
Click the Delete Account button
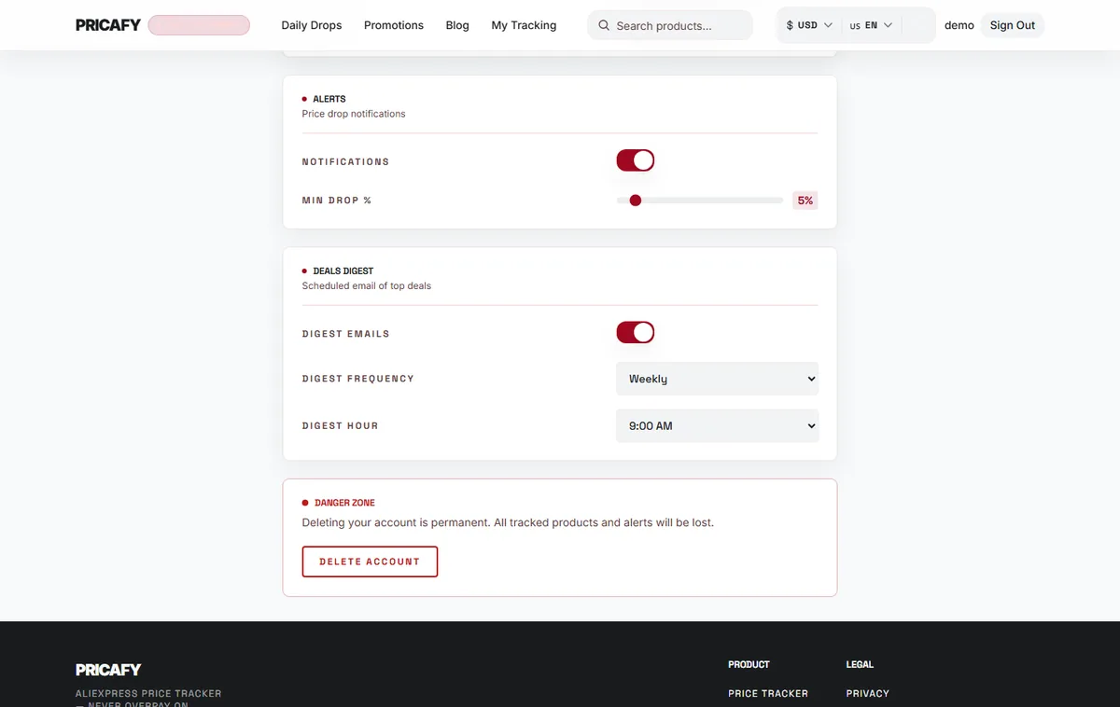coord(370,561)
